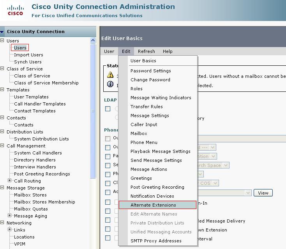
Task: Choose Alternate Extensions menu entry
Action: point(157,205)
